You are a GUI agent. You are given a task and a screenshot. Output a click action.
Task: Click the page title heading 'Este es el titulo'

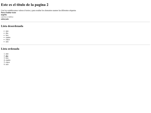(x=25, y=5)
